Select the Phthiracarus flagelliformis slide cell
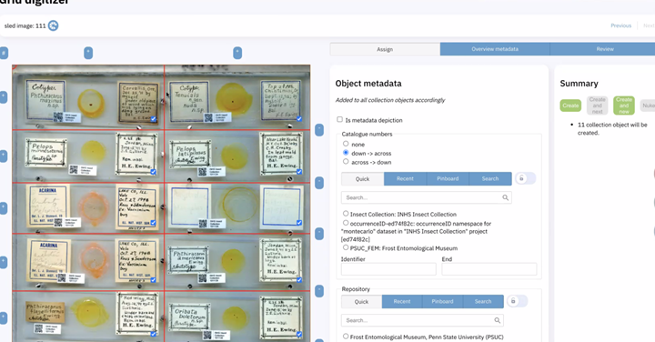655x342 pixels. click(x=88, y=317)
